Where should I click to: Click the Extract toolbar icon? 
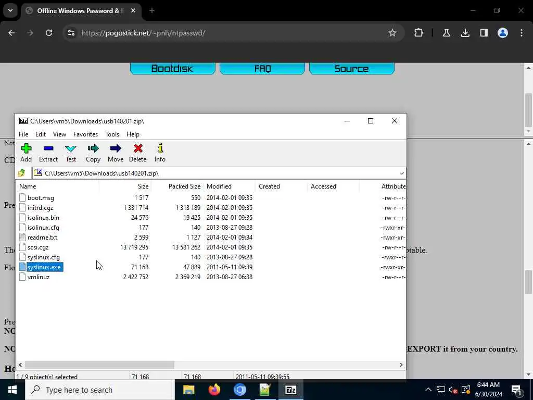48,153
